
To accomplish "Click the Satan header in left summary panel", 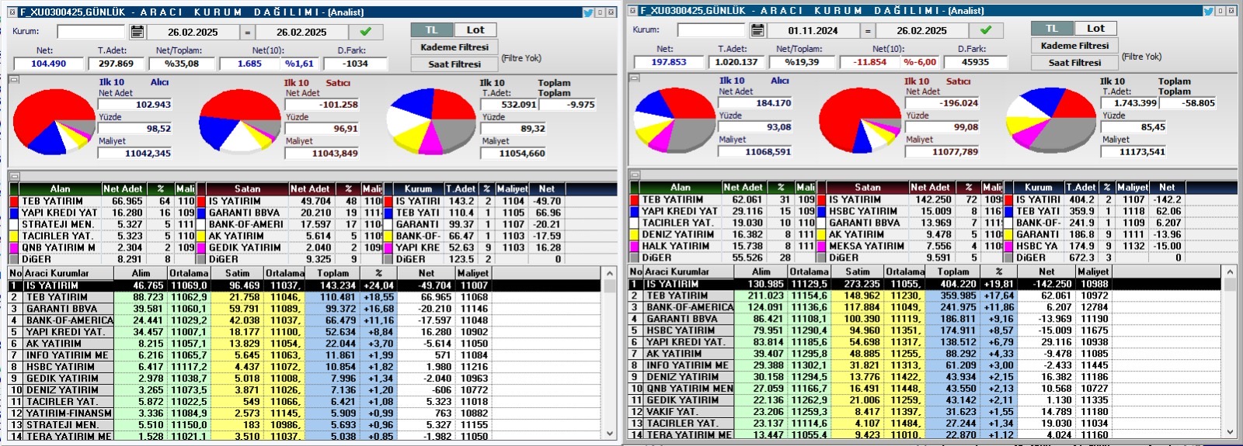I will click(247, 188).
